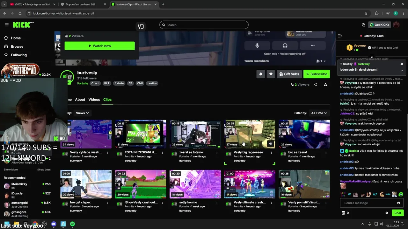
Task: Switch to the About tab
Action: pyautogui.click(x=80, y=100)
